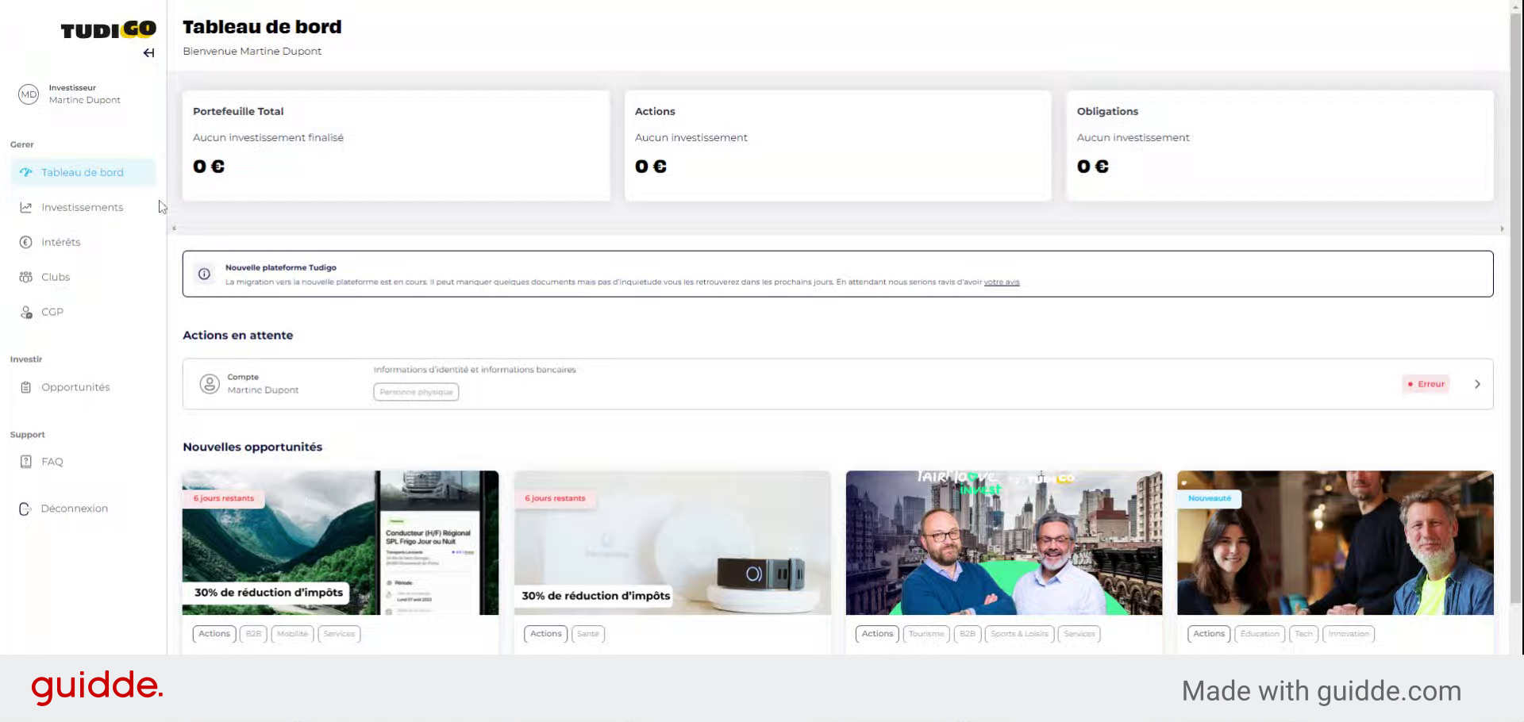Open the two men city opportunity thumbnail
The height and width of the screenshot is (722, 1524).
click(1004, 543)
